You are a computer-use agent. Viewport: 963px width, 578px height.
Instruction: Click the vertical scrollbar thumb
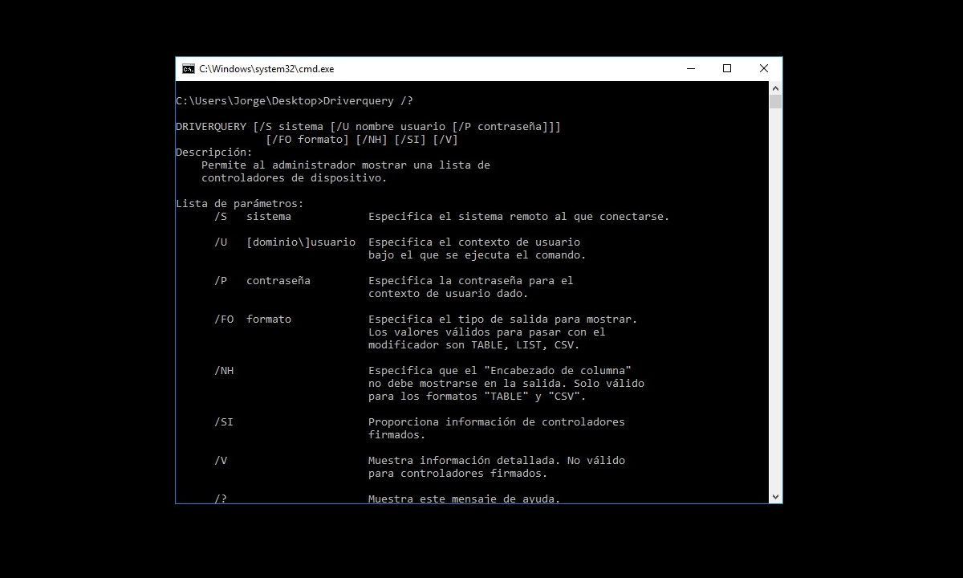click(775, 101)
